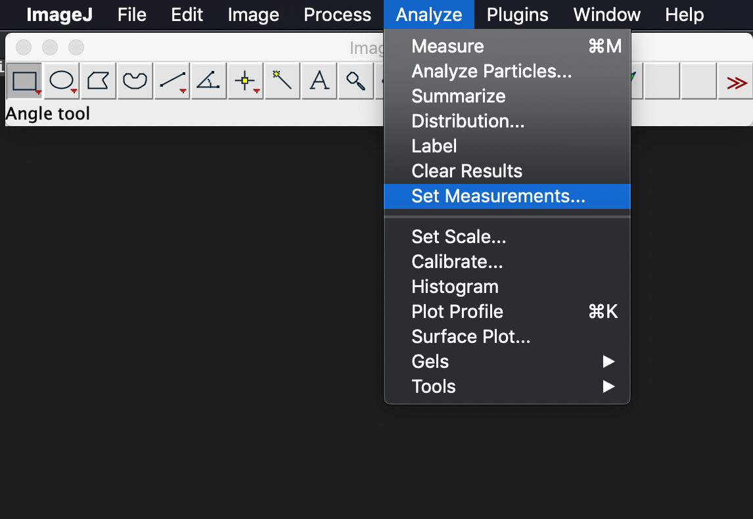Select the Text tool
The height and width of the screenshot is (519, 753).
[x=319, y=81]
